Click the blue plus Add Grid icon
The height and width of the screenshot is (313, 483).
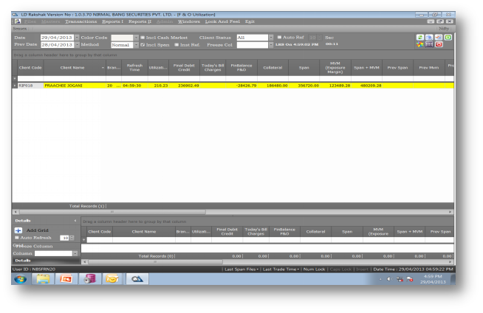(x=18, y=230)
